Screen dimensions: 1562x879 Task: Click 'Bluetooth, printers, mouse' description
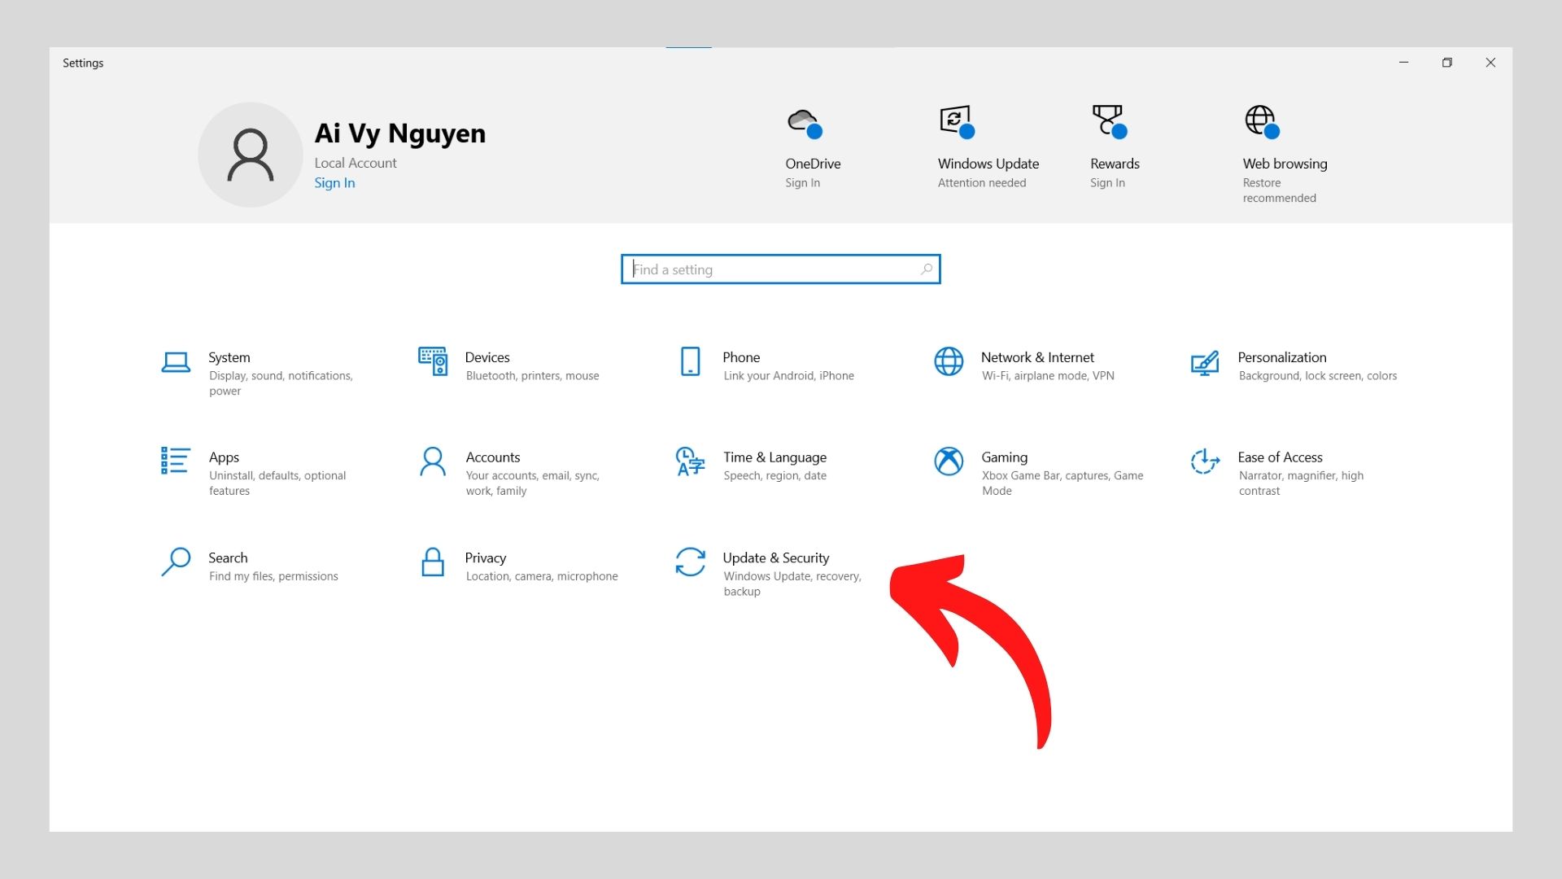pos(532,376)
